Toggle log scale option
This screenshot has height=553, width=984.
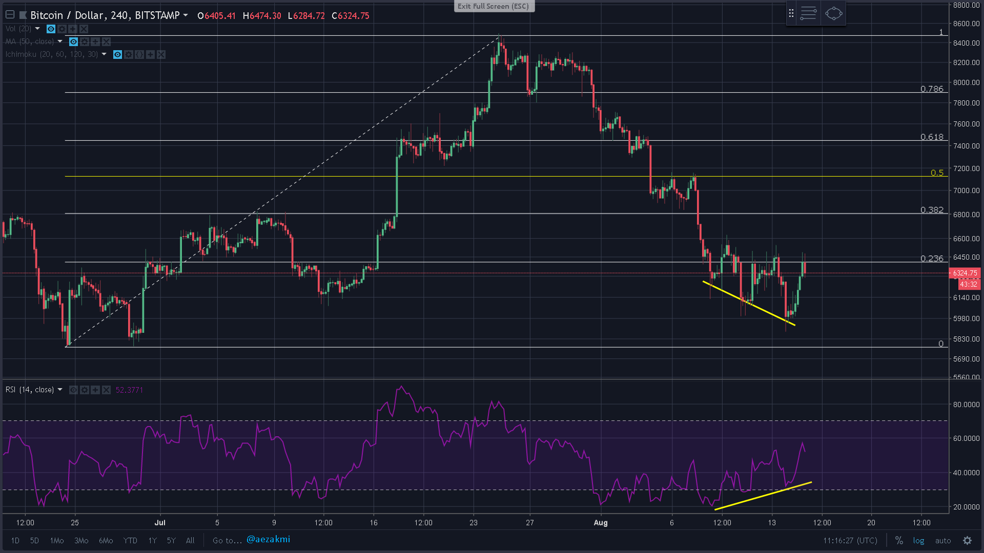tap(918, 541)
